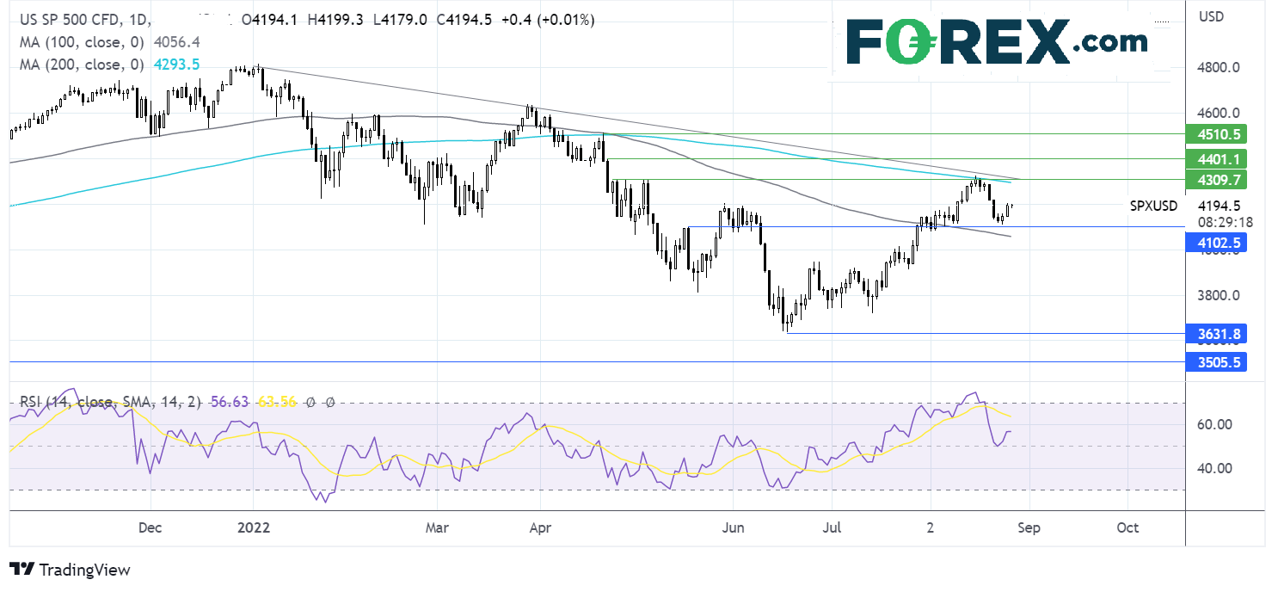Viewport: 1278px width, 592px height.
Task: Click the 2022 date axis label
Action: coord(255,527)
